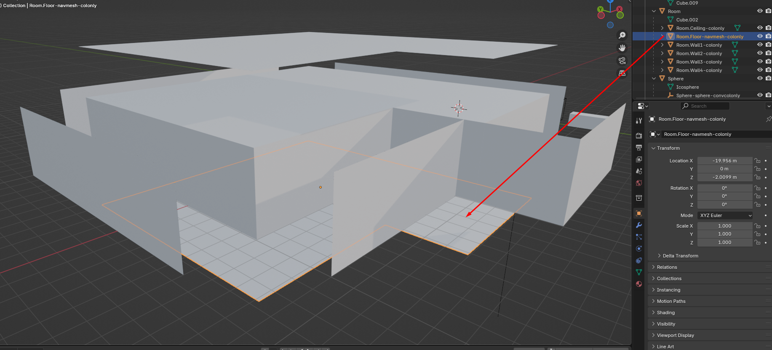Expand the Instancing panel
Screen dimensions: 772x350
[653, 290]
